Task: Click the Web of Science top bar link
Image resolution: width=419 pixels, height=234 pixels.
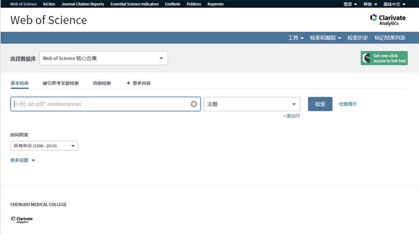Action: (23, 4)
